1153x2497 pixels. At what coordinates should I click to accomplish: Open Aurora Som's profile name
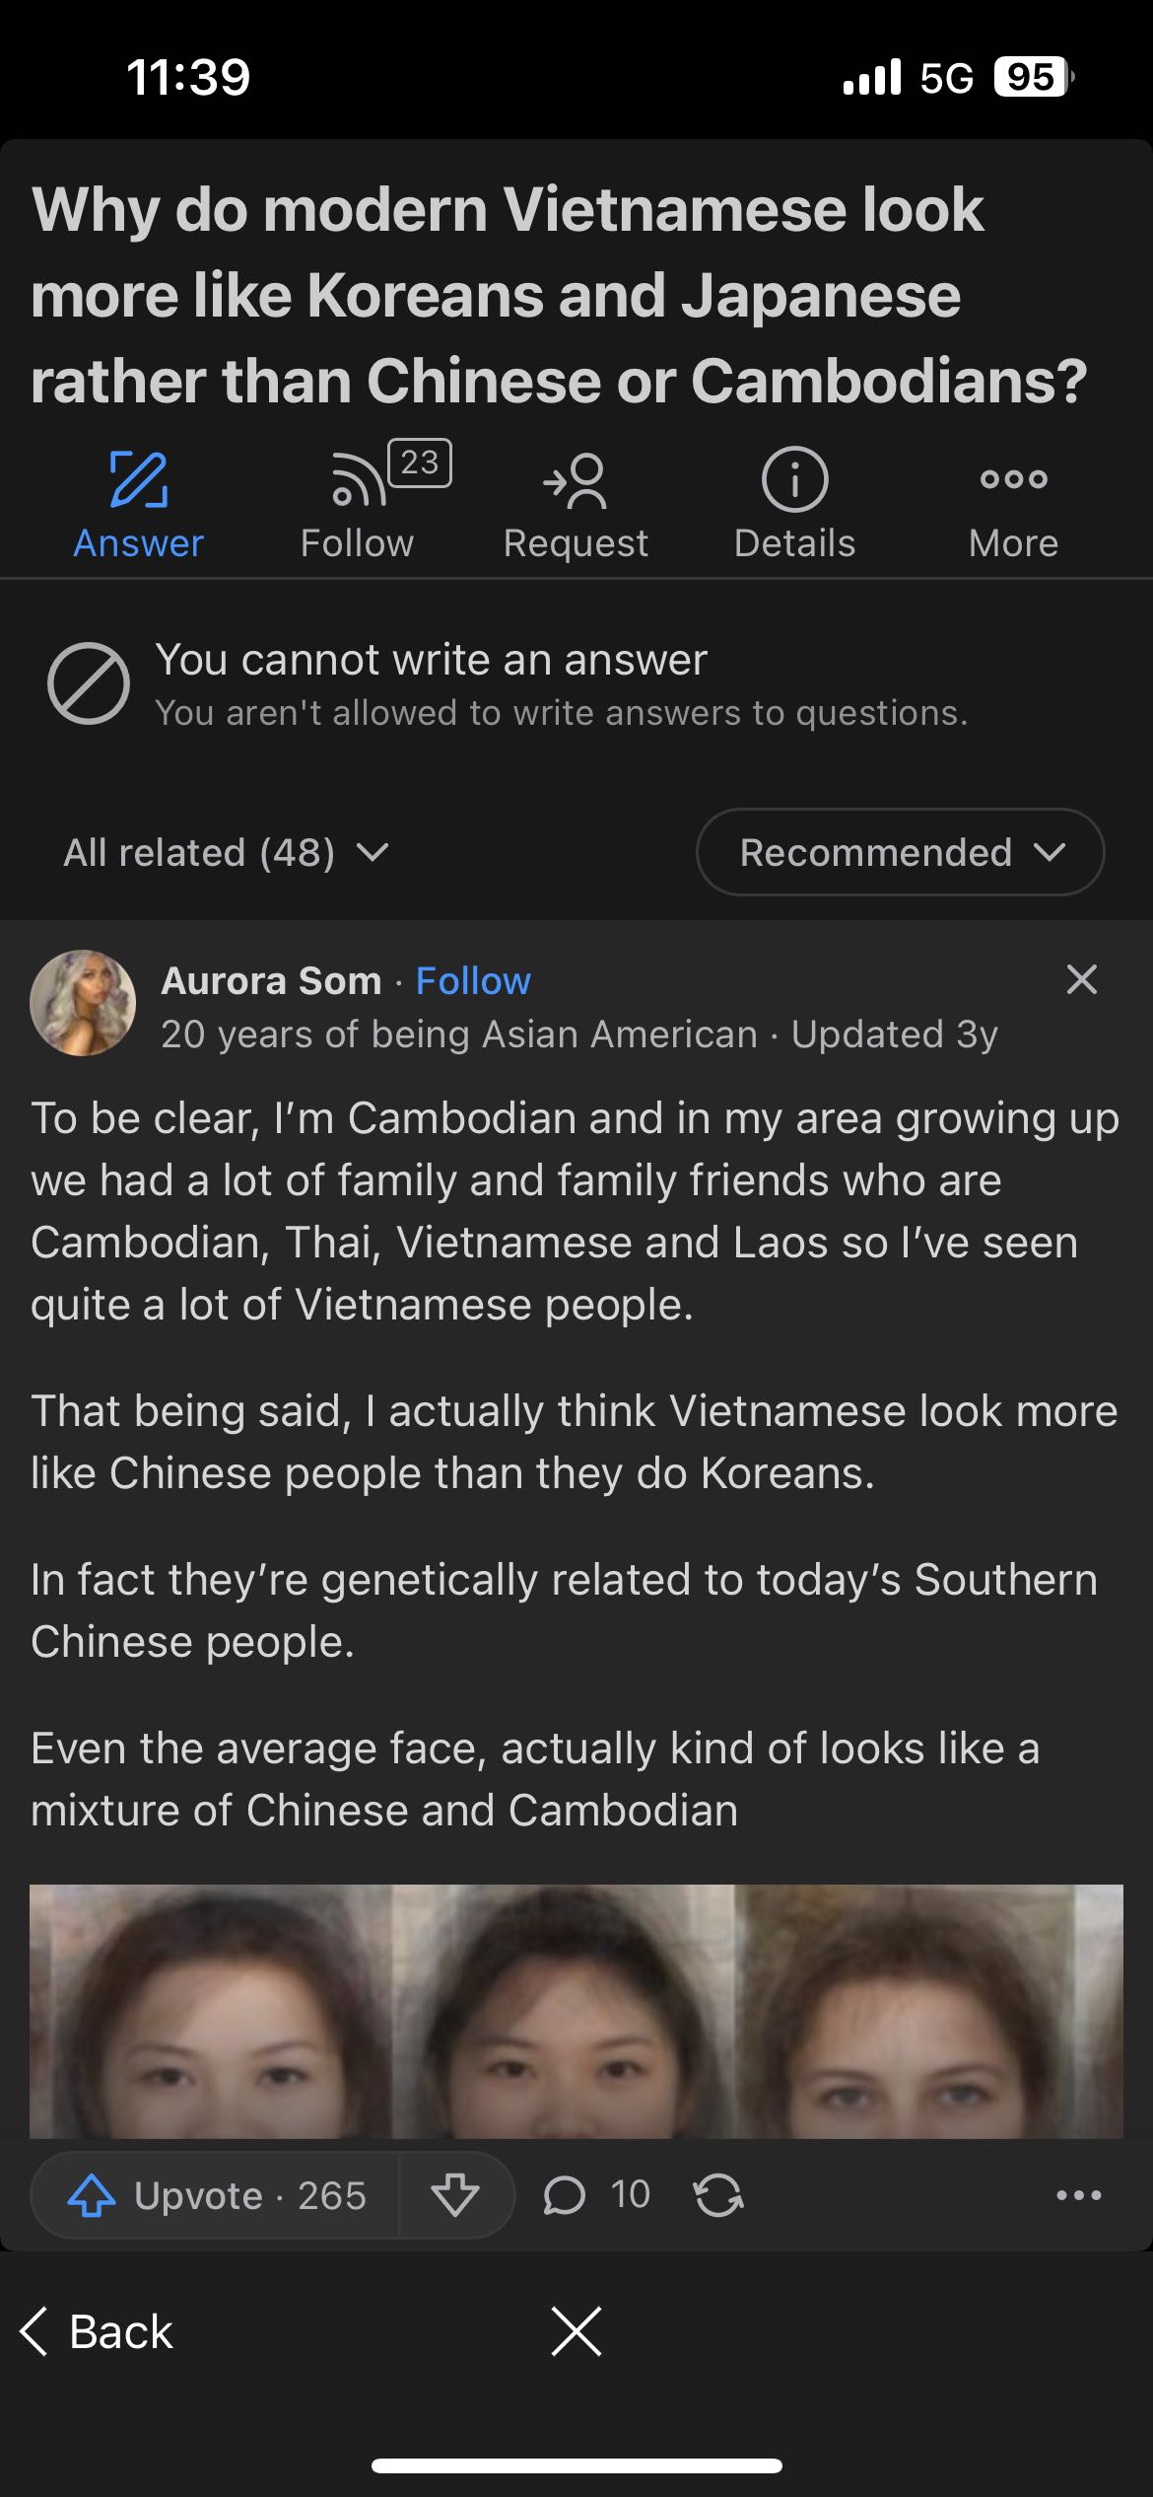click(x=271, y=981)
